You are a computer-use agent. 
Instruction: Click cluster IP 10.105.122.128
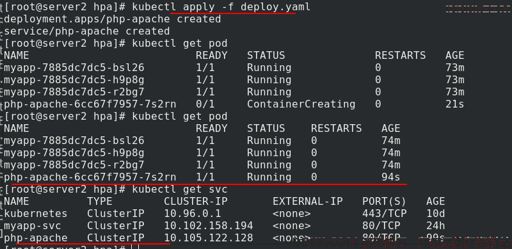point(209,237)
